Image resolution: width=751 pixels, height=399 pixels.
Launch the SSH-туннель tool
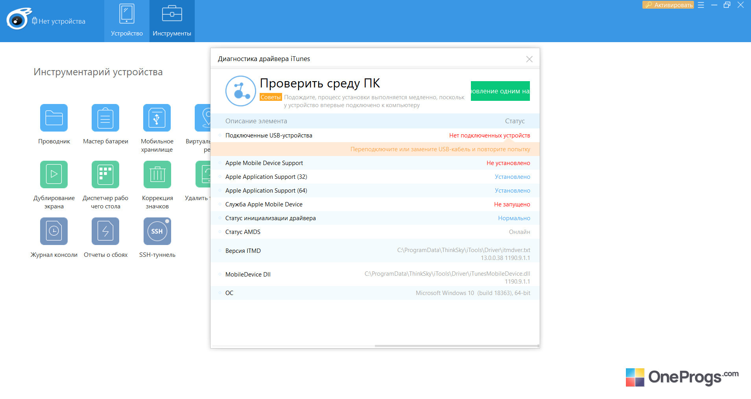pos(157,231)
